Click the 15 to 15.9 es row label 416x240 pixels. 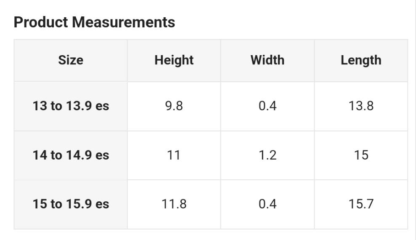tap(71, 204)
